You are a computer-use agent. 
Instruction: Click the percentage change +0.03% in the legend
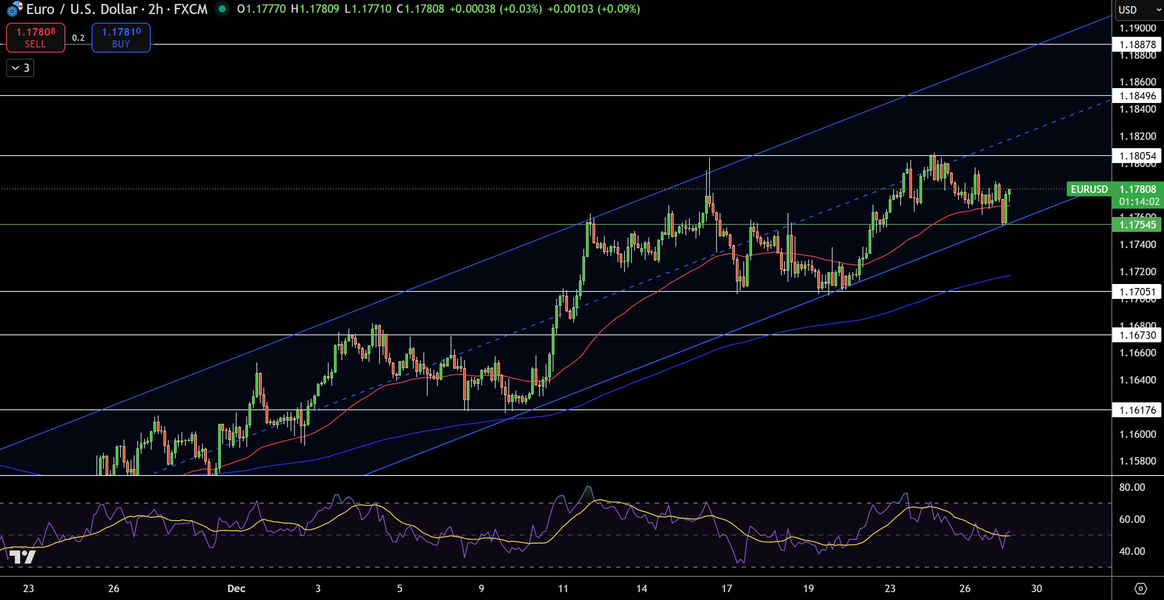coord(524,9)
